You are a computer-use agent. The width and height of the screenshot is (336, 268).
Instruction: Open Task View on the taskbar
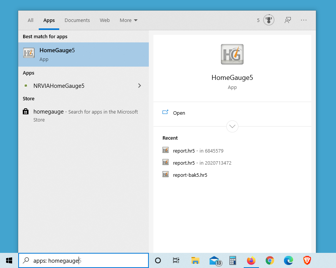176,260
